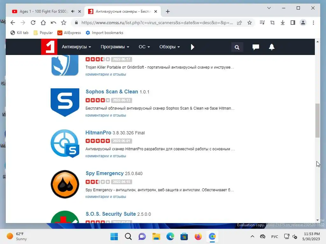Click the crop screenshot icon in toolbar
326x244 pixels.
coord(273,23)
